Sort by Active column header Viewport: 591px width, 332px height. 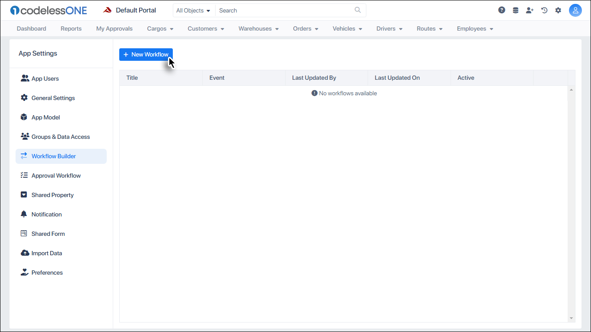492,78
